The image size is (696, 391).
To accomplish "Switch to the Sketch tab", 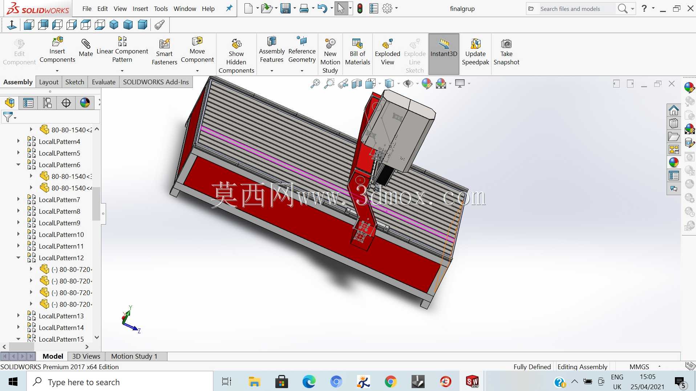I will pos(74,82).
